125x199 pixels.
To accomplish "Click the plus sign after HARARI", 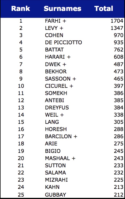I will pos(69,57).
